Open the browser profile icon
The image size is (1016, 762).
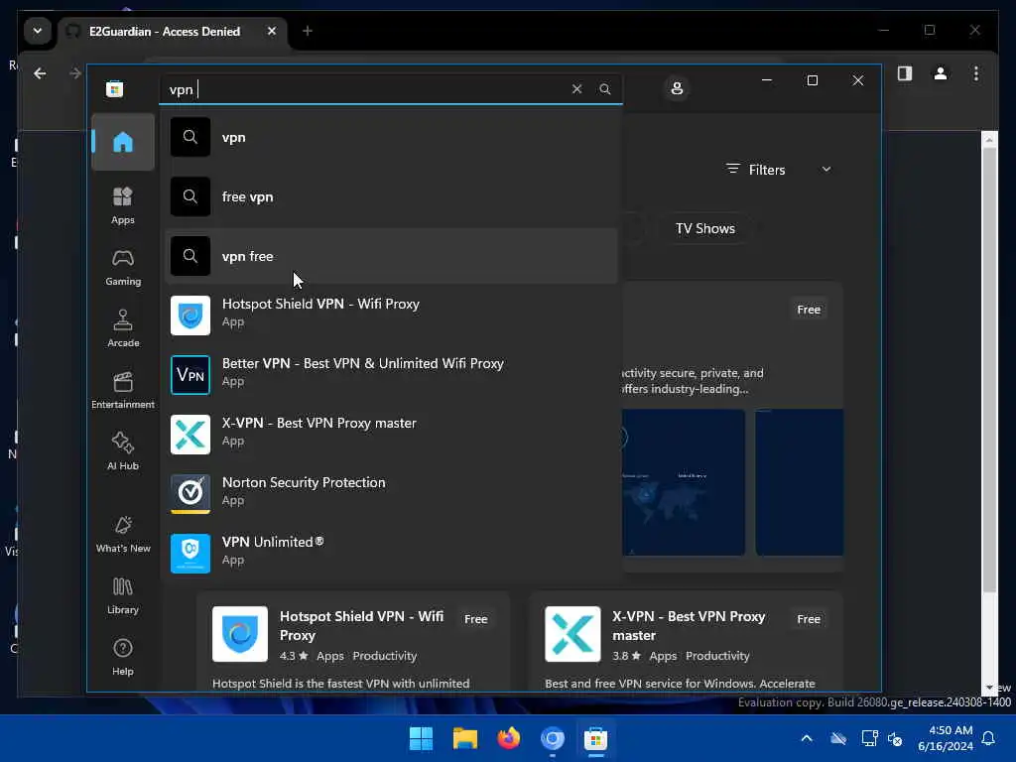click(x=941, y=73)
